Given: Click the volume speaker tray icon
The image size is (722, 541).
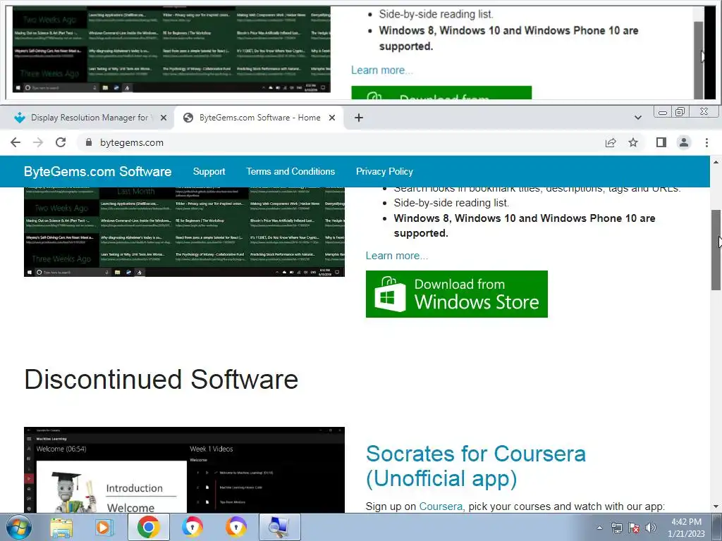Looking at the screenshot, I should (x=651, y=528).
